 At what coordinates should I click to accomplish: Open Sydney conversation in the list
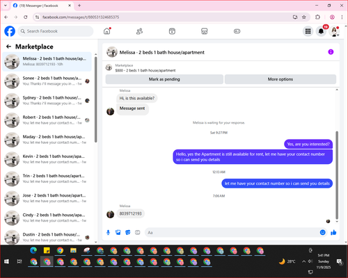[x=47, y=101]
